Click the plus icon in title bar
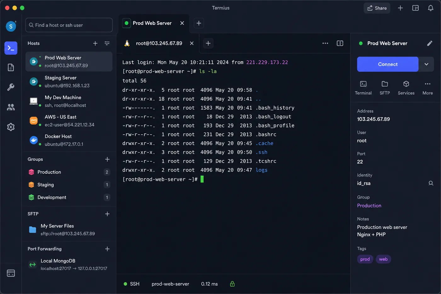441x294 pixels. point(400,8)
